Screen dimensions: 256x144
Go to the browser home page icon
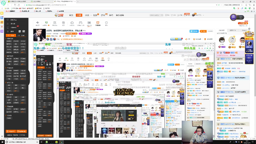(x=19, y=5)
